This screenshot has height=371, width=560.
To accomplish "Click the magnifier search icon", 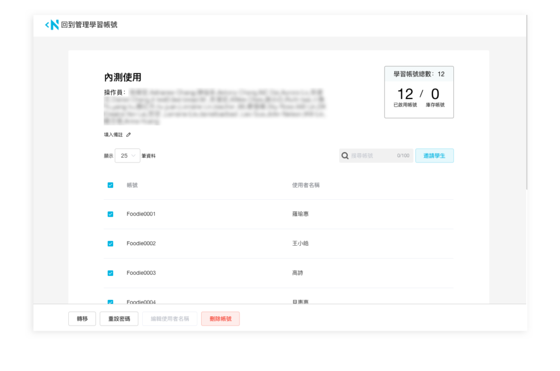I will (345, 155).
